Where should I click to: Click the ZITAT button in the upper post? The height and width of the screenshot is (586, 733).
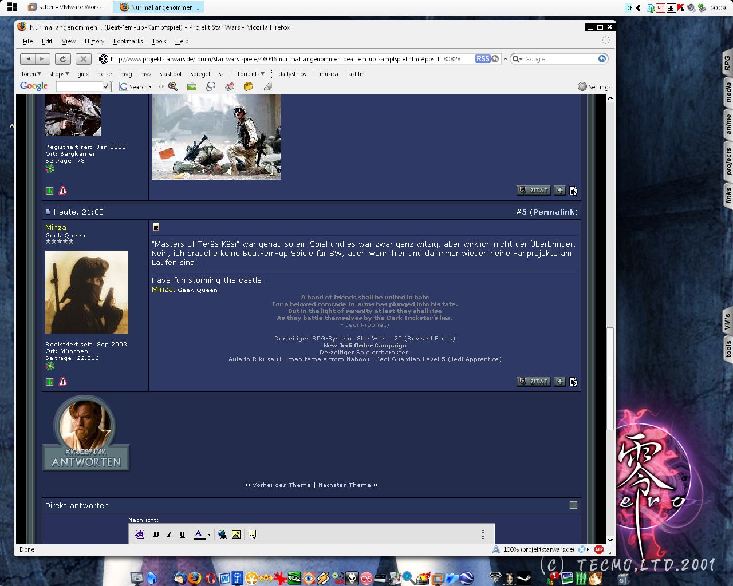click(x=534, y=191)
